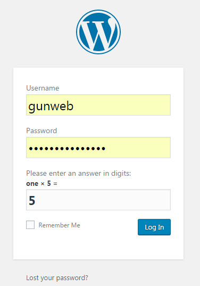The image size is (200, 286).
Task: Click the blue ring of the WordPress logo
Action: 98,11
